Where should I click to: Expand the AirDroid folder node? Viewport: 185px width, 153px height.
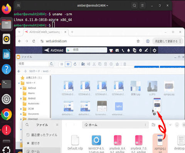(x=21, y=88)
